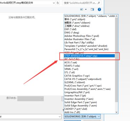Choose DWG (*.dwg) in list

[89, 32]
